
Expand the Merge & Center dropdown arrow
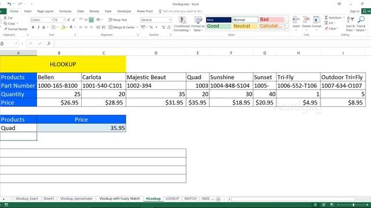(137, 27)
